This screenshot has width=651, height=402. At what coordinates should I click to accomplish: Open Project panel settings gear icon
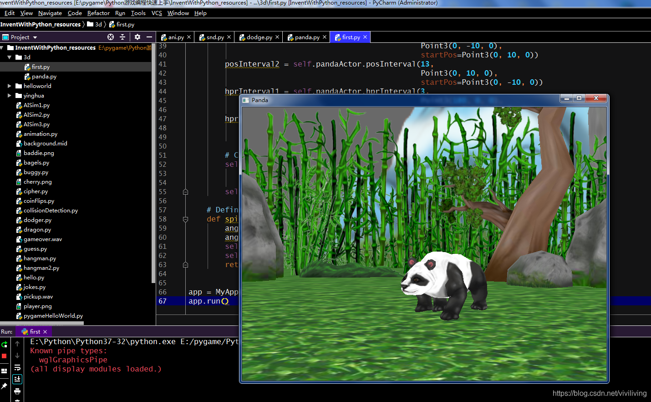(x=137, y=37)
